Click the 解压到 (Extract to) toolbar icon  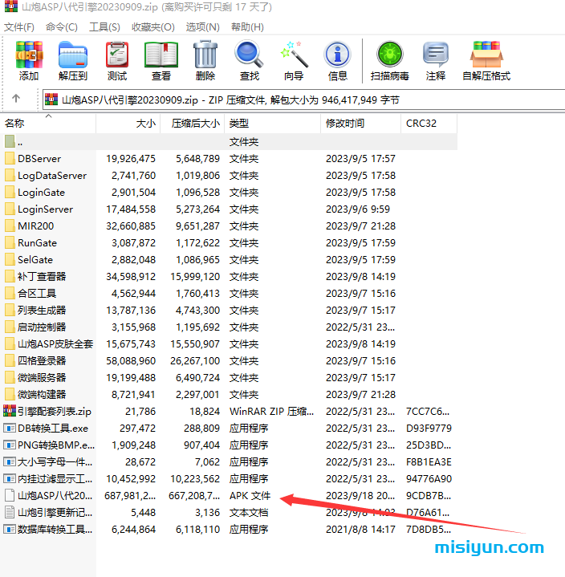pyautogui.click(x=73, y=55)
